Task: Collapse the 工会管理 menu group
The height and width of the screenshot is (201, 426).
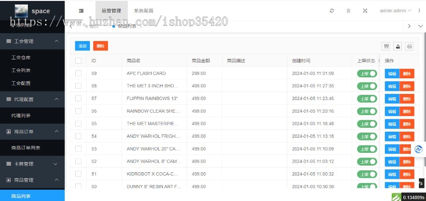Action: click(x=32, y=41)
